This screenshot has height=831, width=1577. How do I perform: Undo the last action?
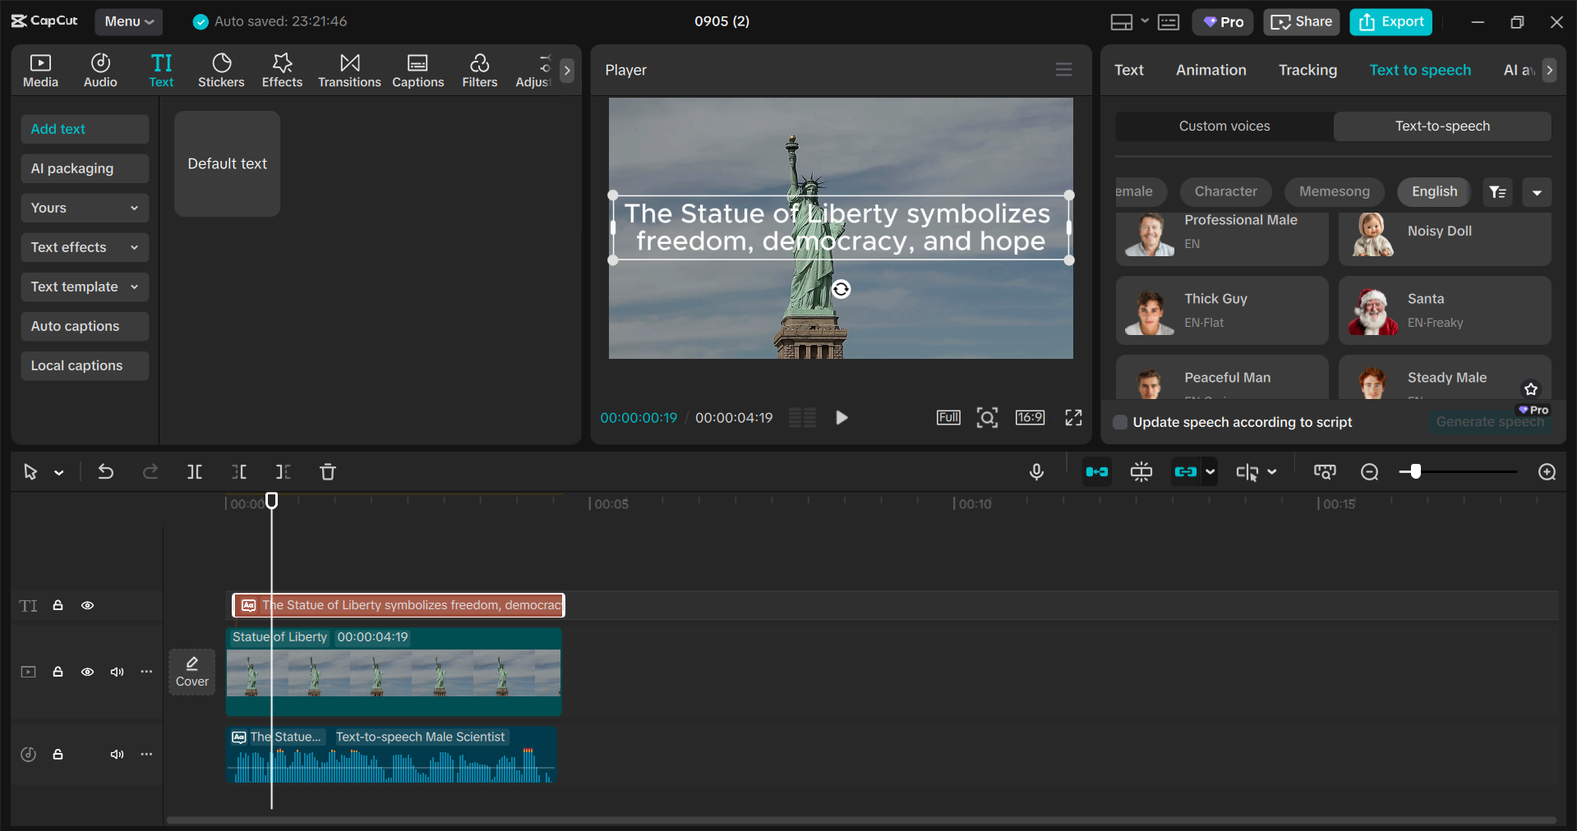pos(106,471)
